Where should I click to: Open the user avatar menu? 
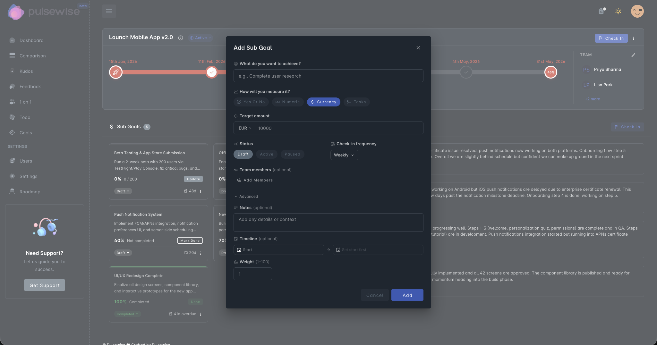click(x=637, y=11)
